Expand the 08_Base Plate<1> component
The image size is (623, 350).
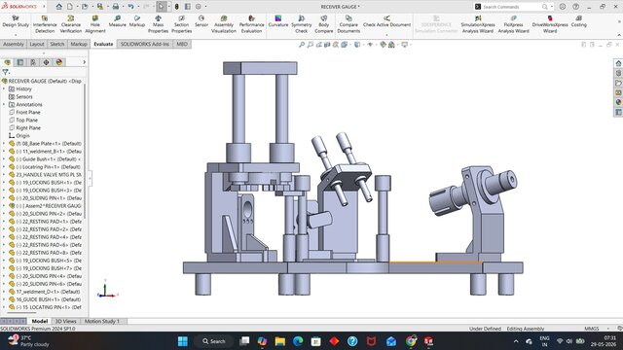click(4, 143)
